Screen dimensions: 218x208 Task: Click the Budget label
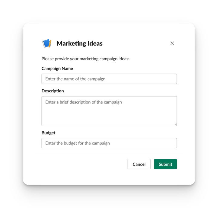click(48, 133)
